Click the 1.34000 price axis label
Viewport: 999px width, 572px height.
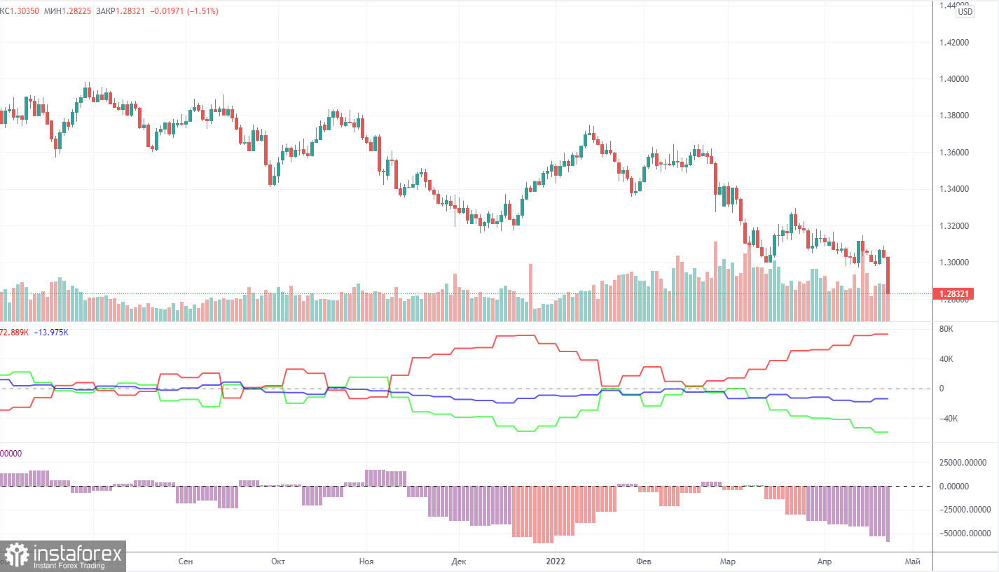956,189
